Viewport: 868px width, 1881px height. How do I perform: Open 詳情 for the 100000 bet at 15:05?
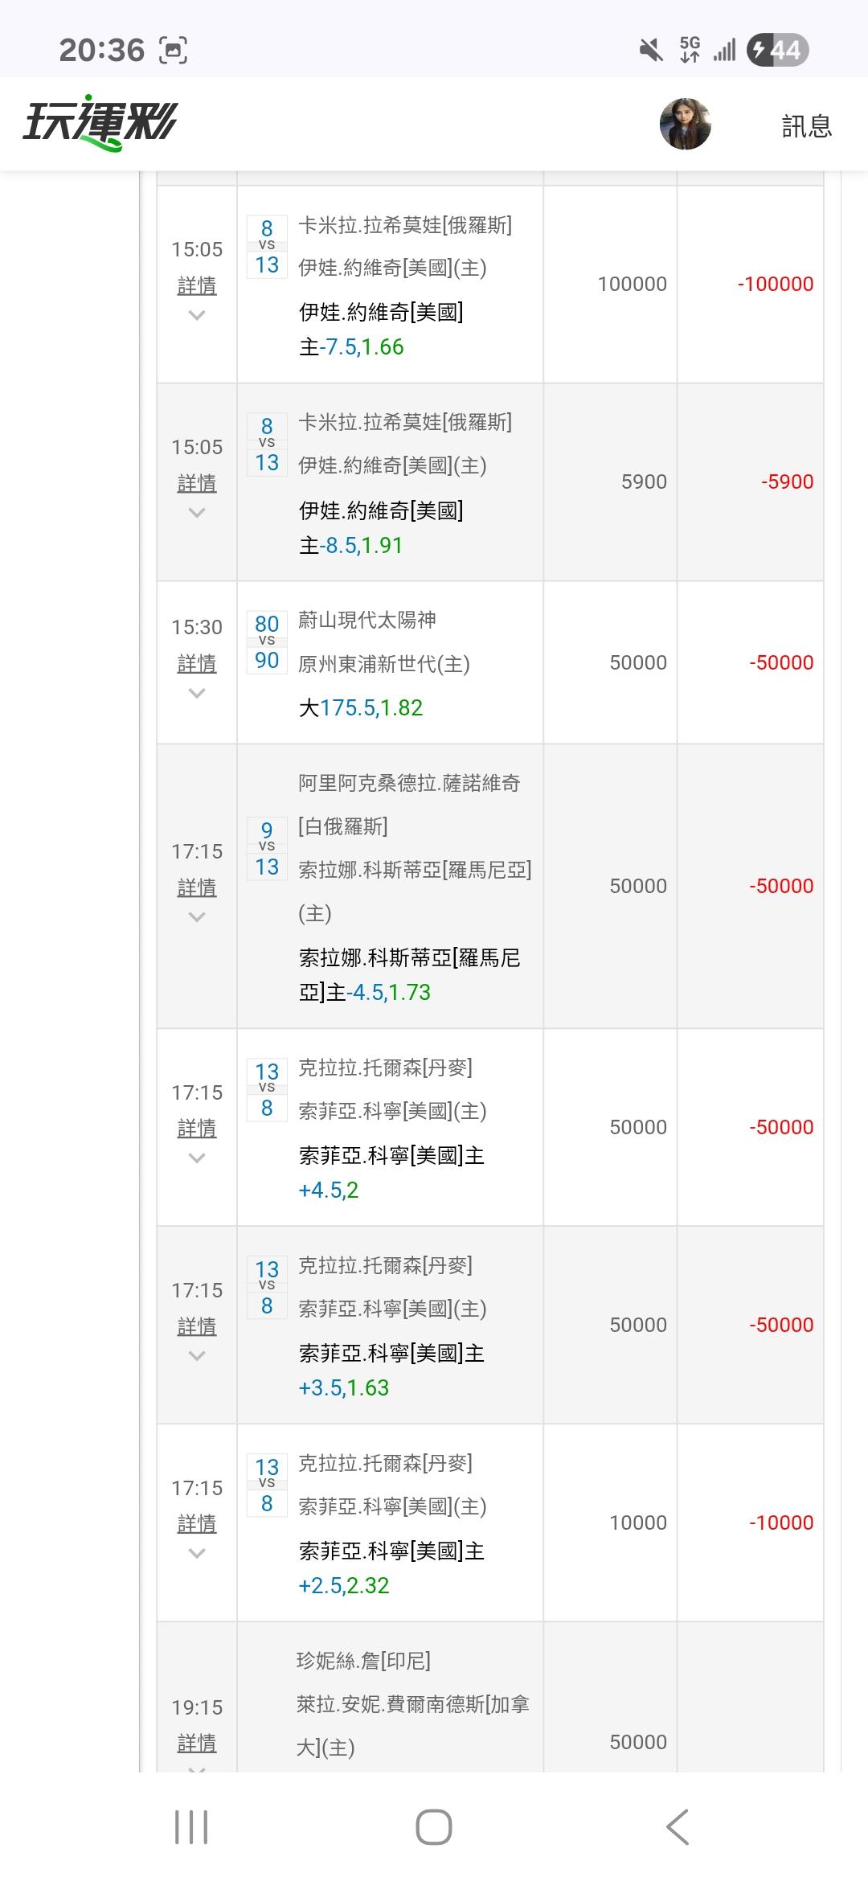pos(197,285)
